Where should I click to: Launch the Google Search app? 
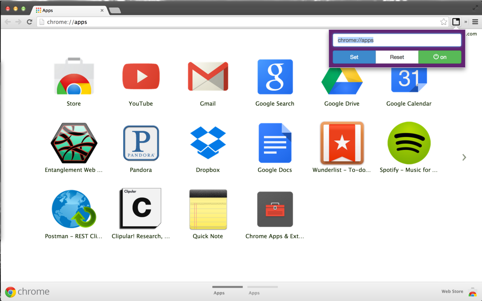coord(275,77)
